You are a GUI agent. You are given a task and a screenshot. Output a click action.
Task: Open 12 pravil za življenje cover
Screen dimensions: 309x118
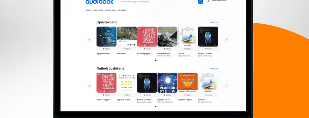[127, 83]
